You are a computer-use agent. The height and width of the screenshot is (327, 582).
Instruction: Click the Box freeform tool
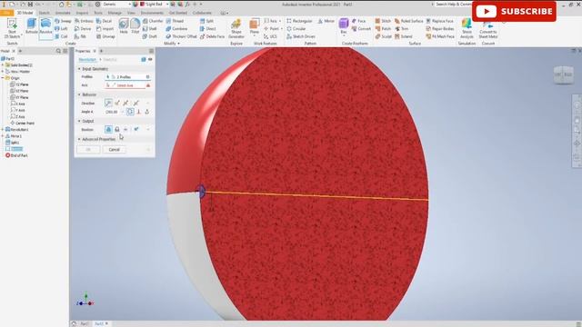point(344,26)
